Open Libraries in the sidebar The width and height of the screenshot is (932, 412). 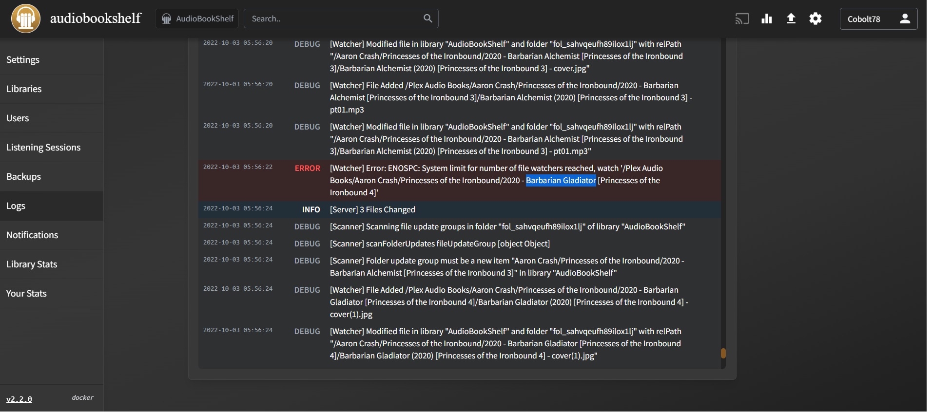(x=52, y=89)
